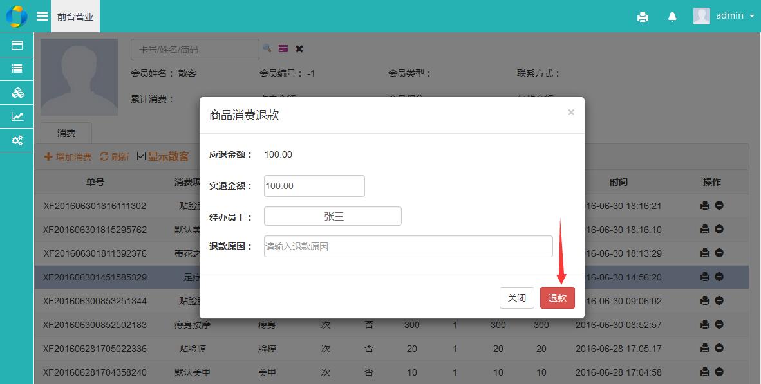Click the hamburger menu icon
The image size is (761, 384).
pos(42,16)
